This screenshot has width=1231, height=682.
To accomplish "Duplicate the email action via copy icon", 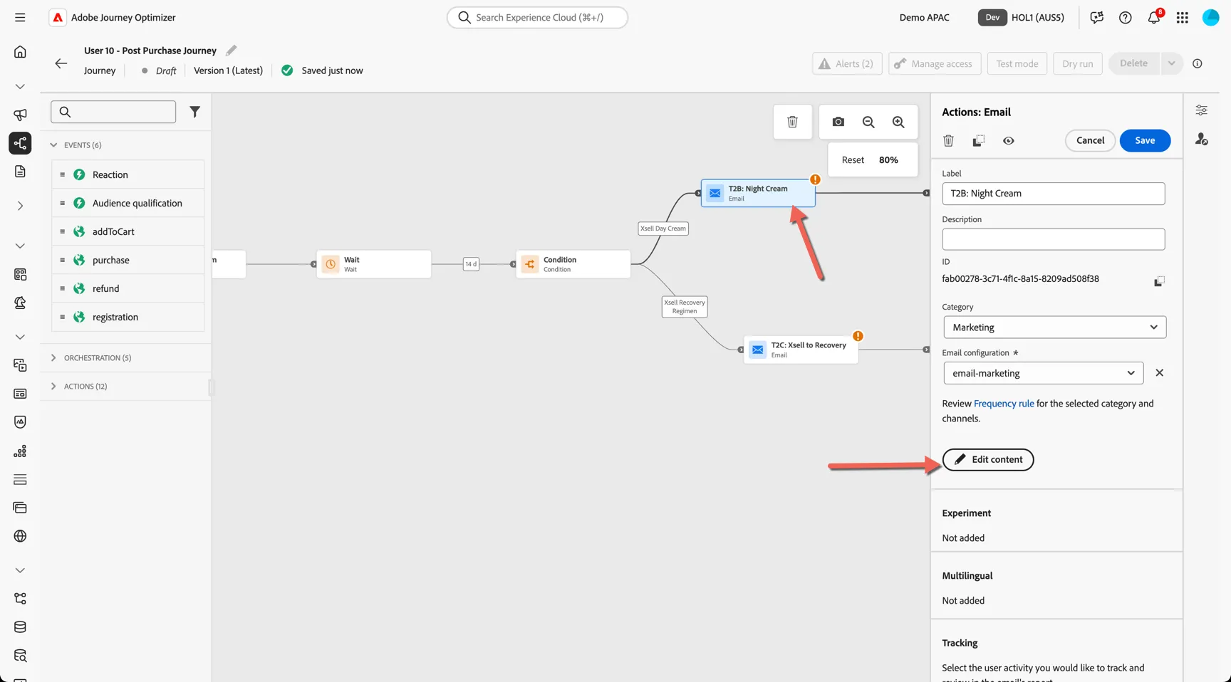I will (x=978, y=141).
